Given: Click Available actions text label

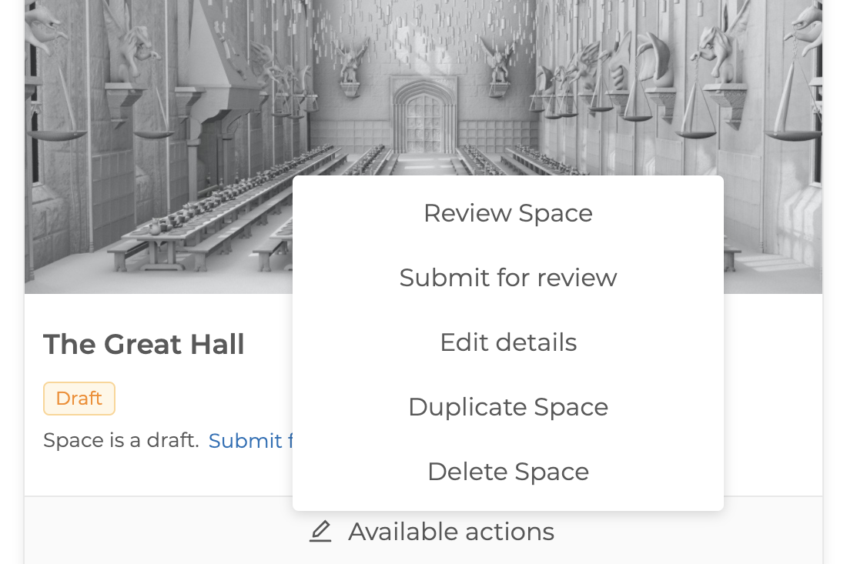Looking at the screenshot, I should [452, 531].
